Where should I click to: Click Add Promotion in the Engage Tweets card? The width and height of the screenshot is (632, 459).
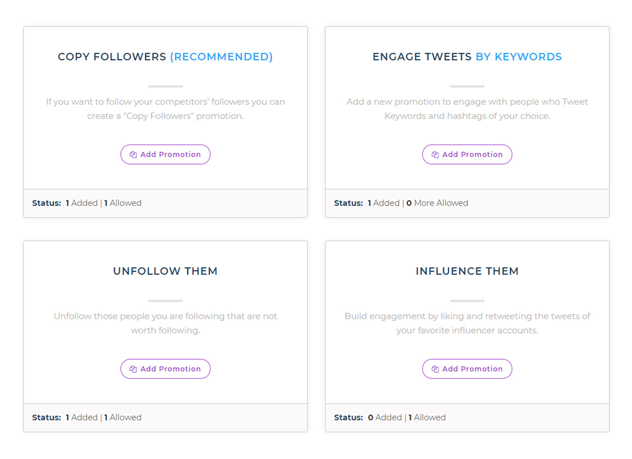(x=467, y=154)
